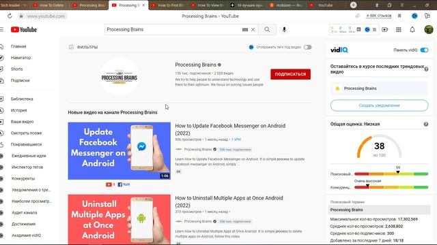Click the 68K отзывов reviews link
This screenshot has width=437, height=245.
point(378,16)
